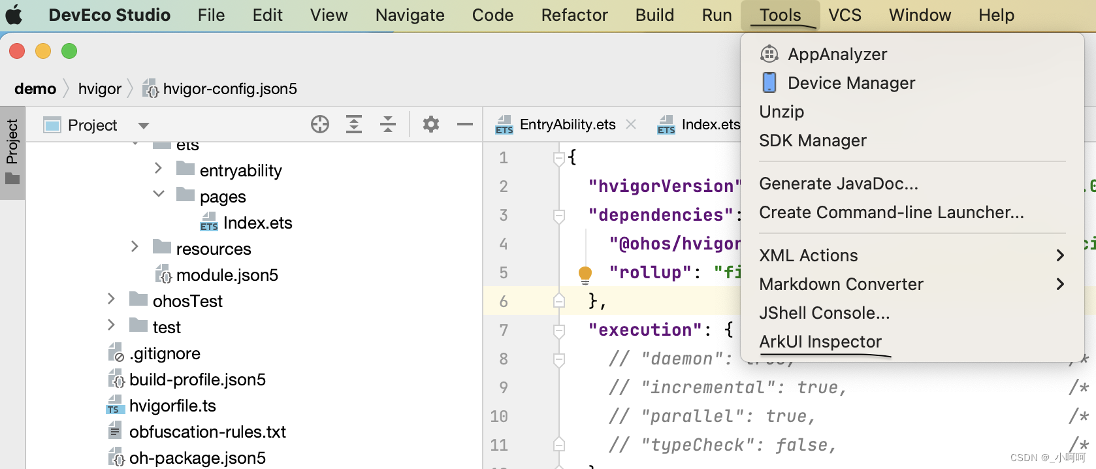
Task: Fold the dependencies block on line 3
Action: tap(559, 216)
